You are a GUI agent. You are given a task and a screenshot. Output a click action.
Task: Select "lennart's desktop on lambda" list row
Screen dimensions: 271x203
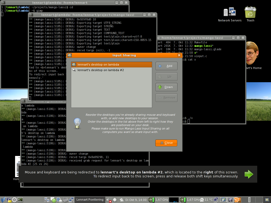(x=111, y=64)
